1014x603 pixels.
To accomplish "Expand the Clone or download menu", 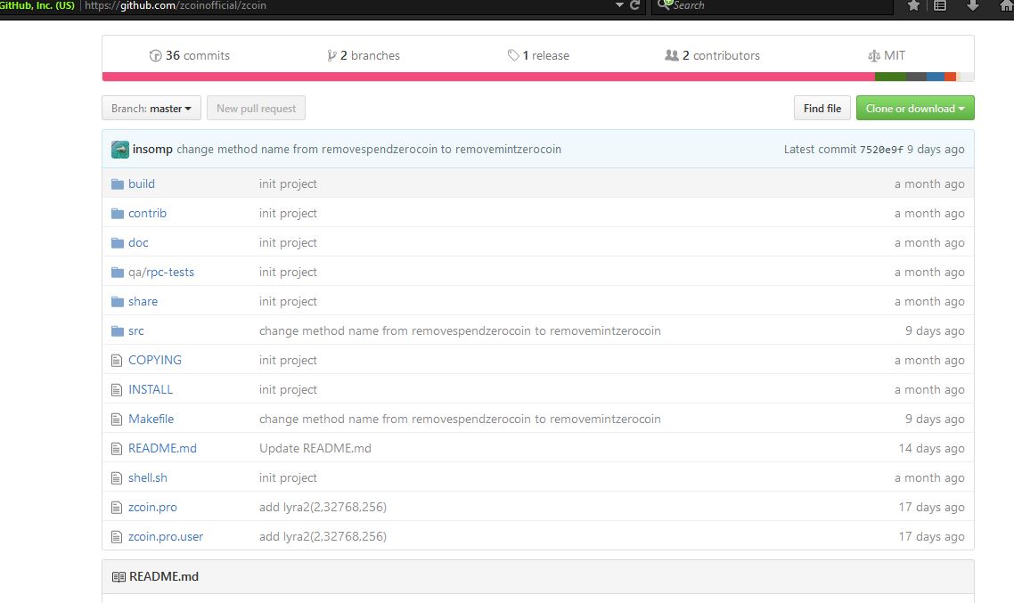I will tap(915, 108).
